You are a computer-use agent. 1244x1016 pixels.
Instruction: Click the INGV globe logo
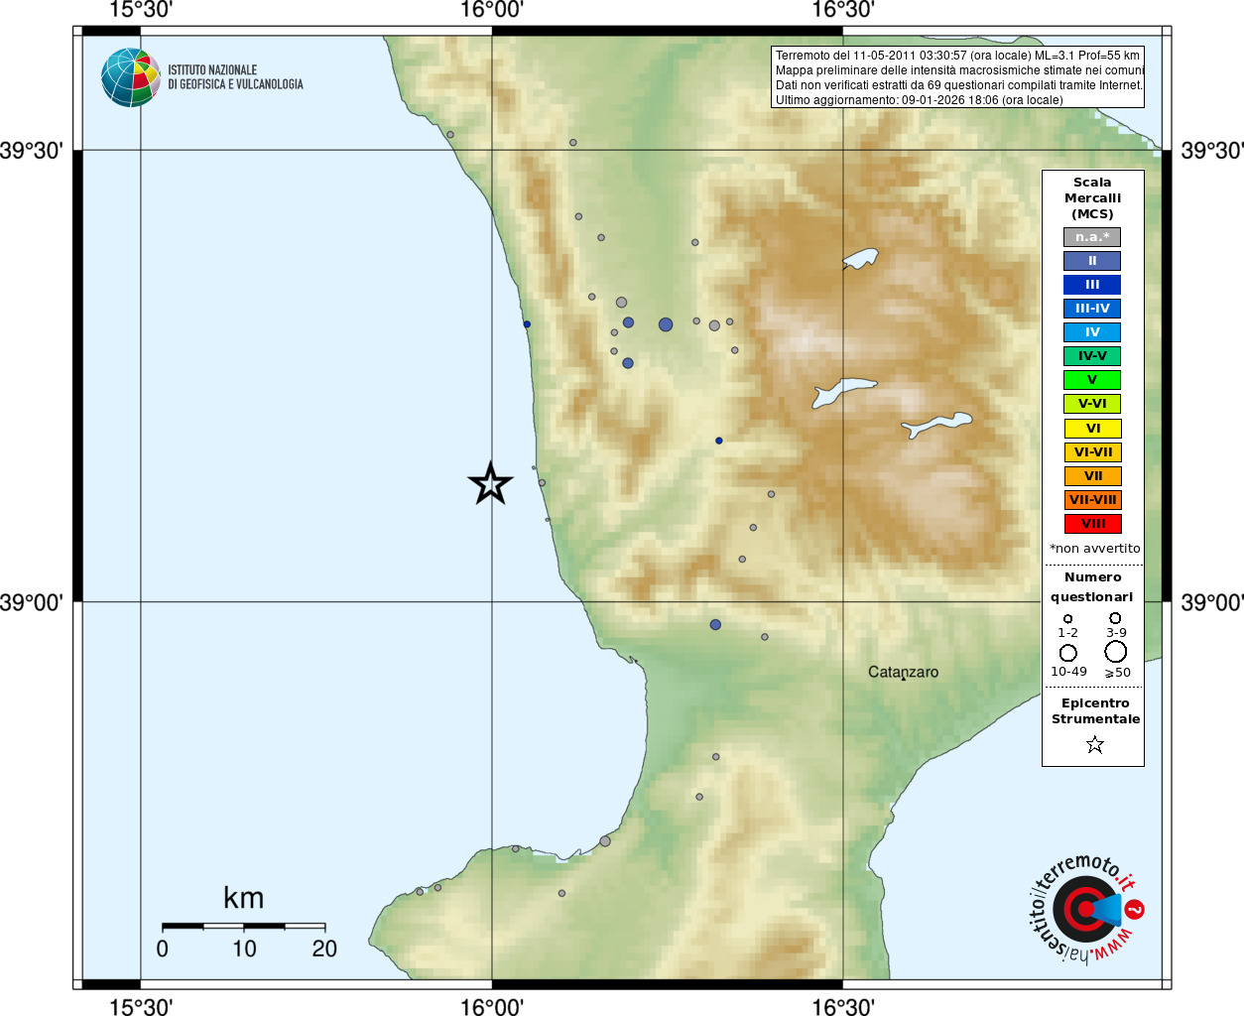(131, 77)
